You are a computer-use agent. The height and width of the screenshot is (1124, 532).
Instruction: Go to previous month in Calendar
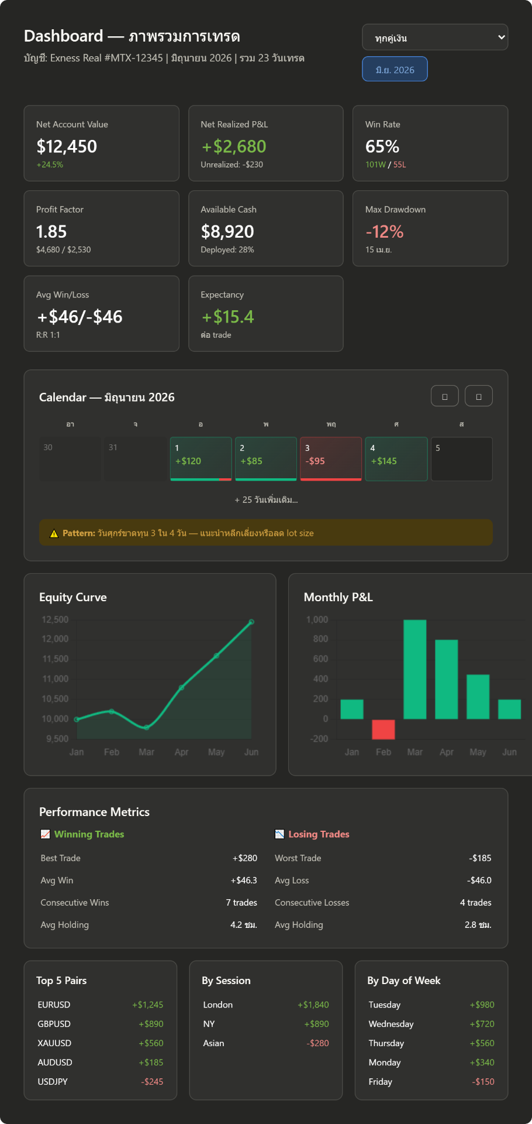click(445, 396)
